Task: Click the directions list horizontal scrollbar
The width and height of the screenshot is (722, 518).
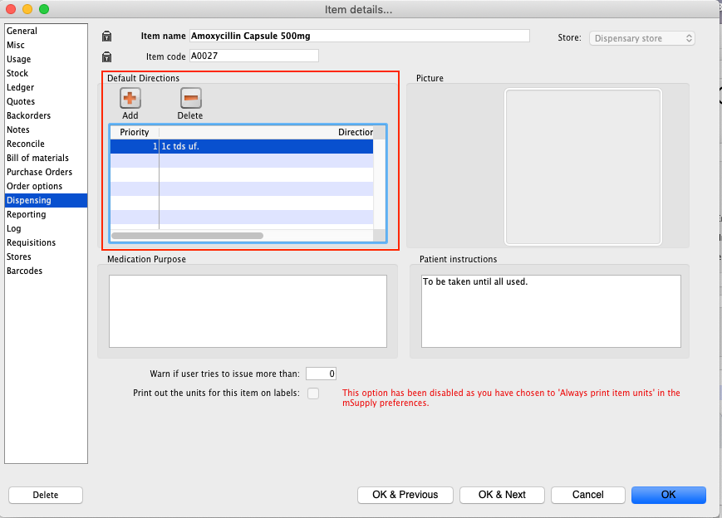Action: [x=188, y=236]
